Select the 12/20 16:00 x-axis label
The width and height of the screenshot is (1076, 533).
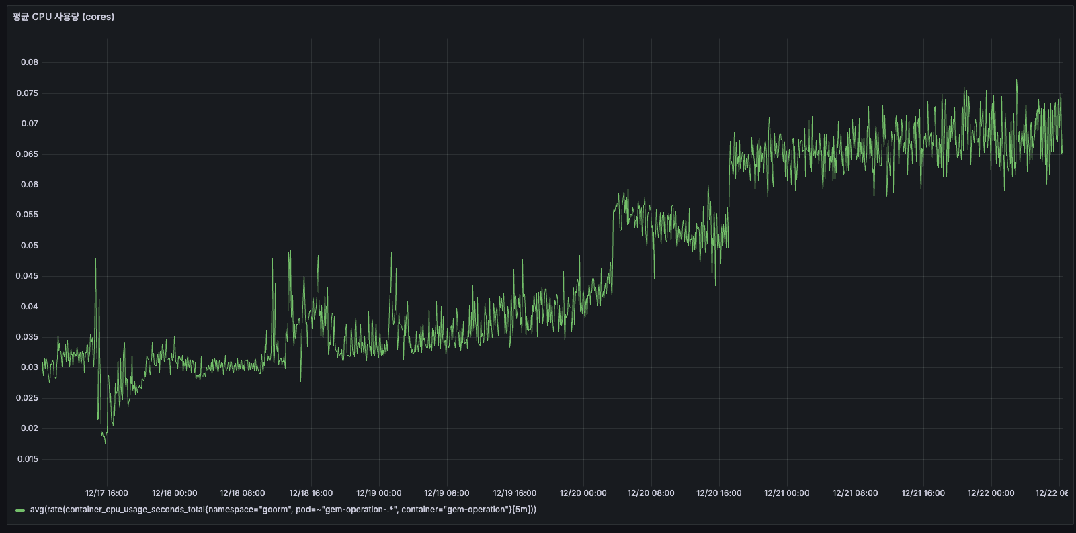click(x=719, y=493)
